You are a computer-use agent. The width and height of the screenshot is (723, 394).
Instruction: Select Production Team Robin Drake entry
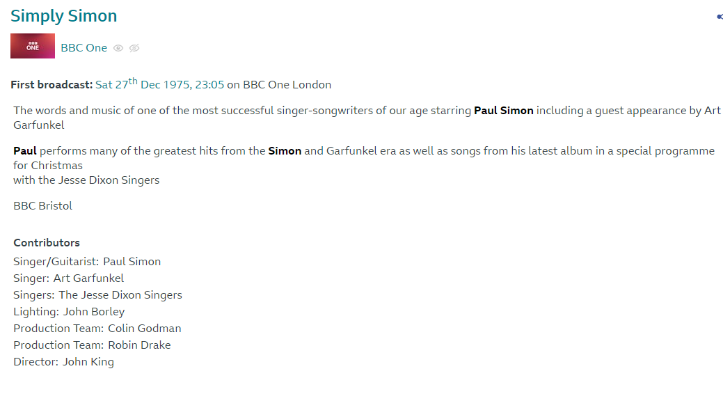[x=92, y=345]
